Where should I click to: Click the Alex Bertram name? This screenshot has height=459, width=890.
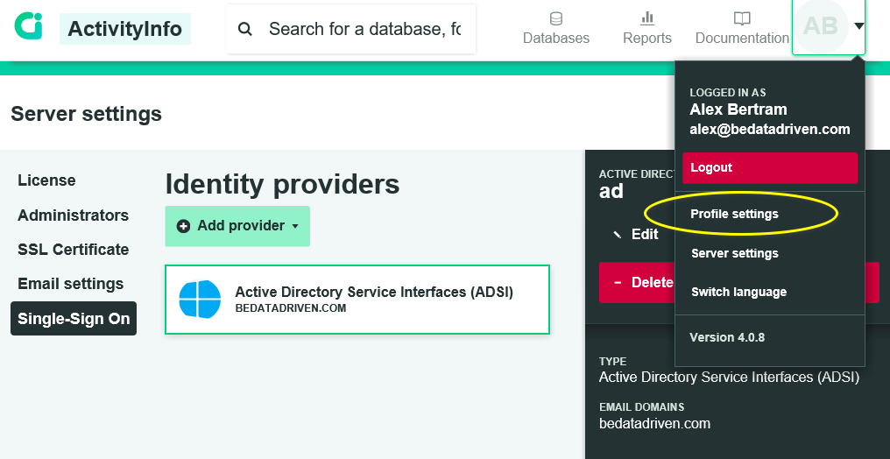click(738, 109)
